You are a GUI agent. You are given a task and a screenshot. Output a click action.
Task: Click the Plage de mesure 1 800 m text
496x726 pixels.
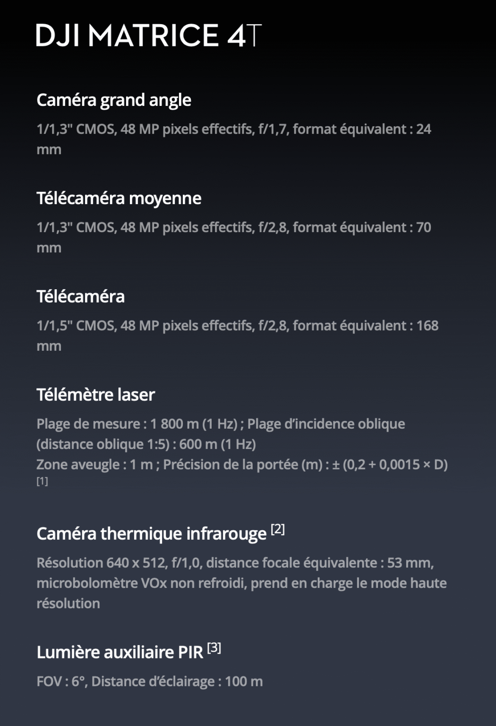137,424
